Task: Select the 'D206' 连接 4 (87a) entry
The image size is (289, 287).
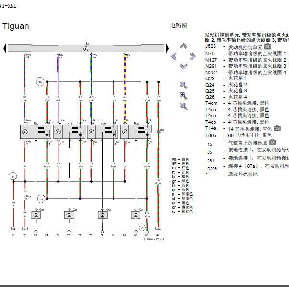Action: pos(248,167)
